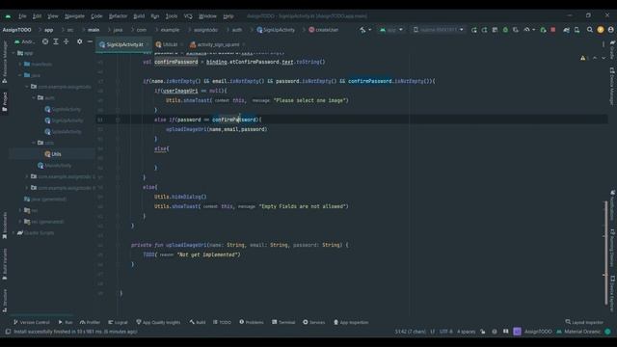
Task: Hide the Project panel with minus icon
Action: tap(90, 41)
